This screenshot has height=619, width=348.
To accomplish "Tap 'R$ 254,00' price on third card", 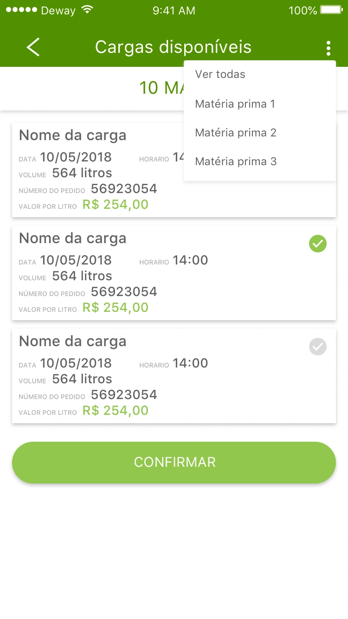I will point(116,411).
